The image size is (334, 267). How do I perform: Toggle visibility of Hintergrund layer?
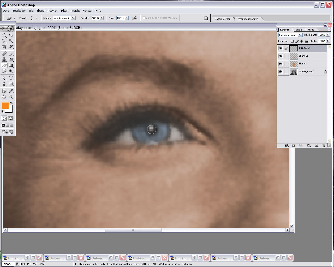coord(280,71)
